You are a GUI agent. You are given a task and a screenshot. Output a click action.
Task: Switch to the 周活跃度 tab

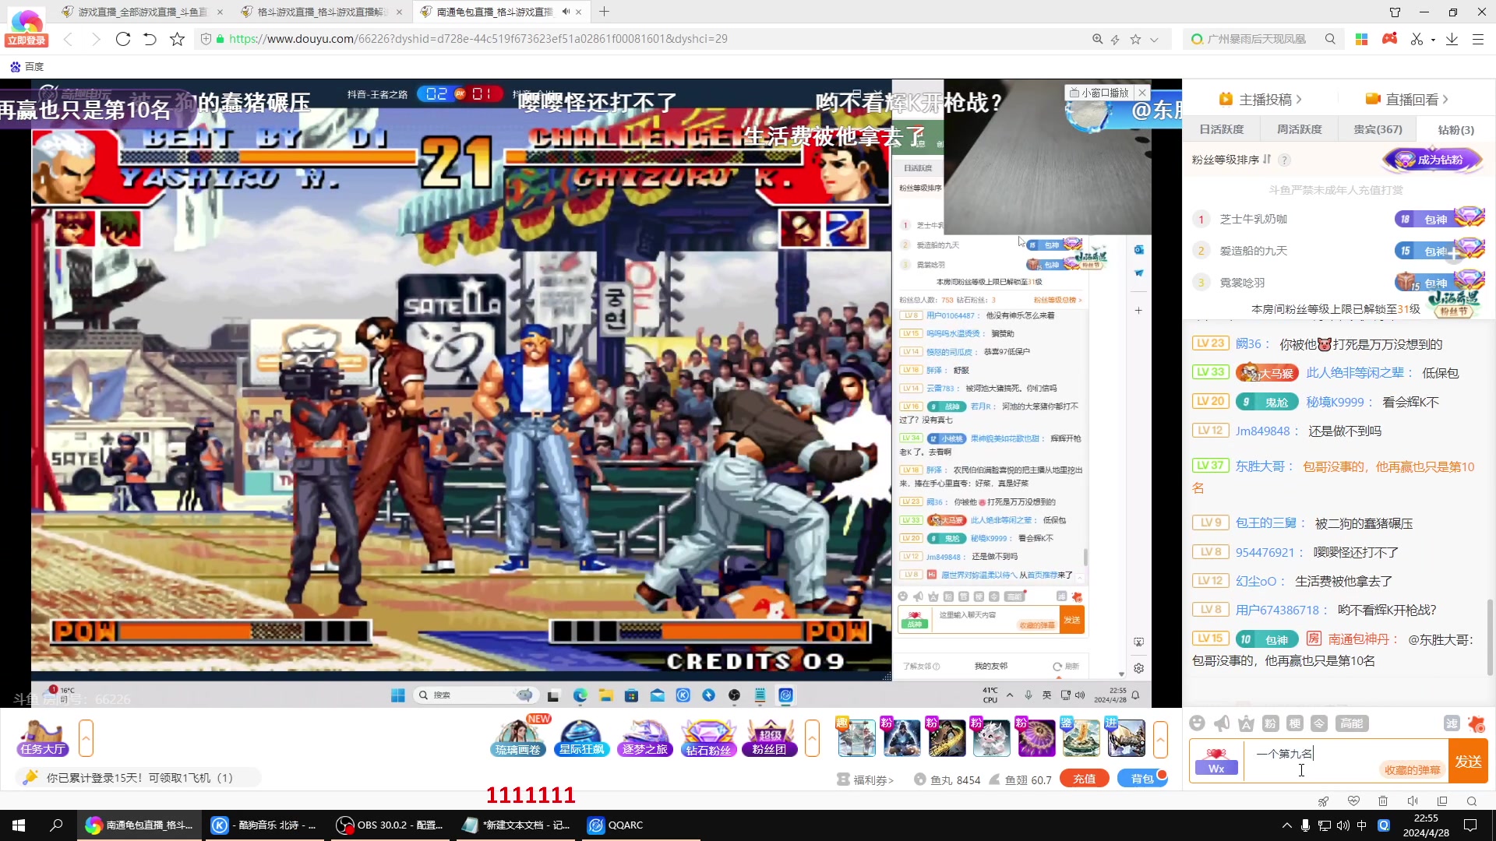[x=1299, y=129]
